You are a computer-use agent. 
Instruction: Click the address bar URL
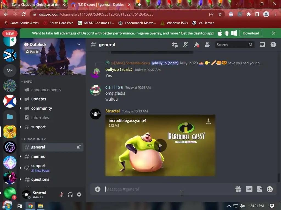point(96,14)
